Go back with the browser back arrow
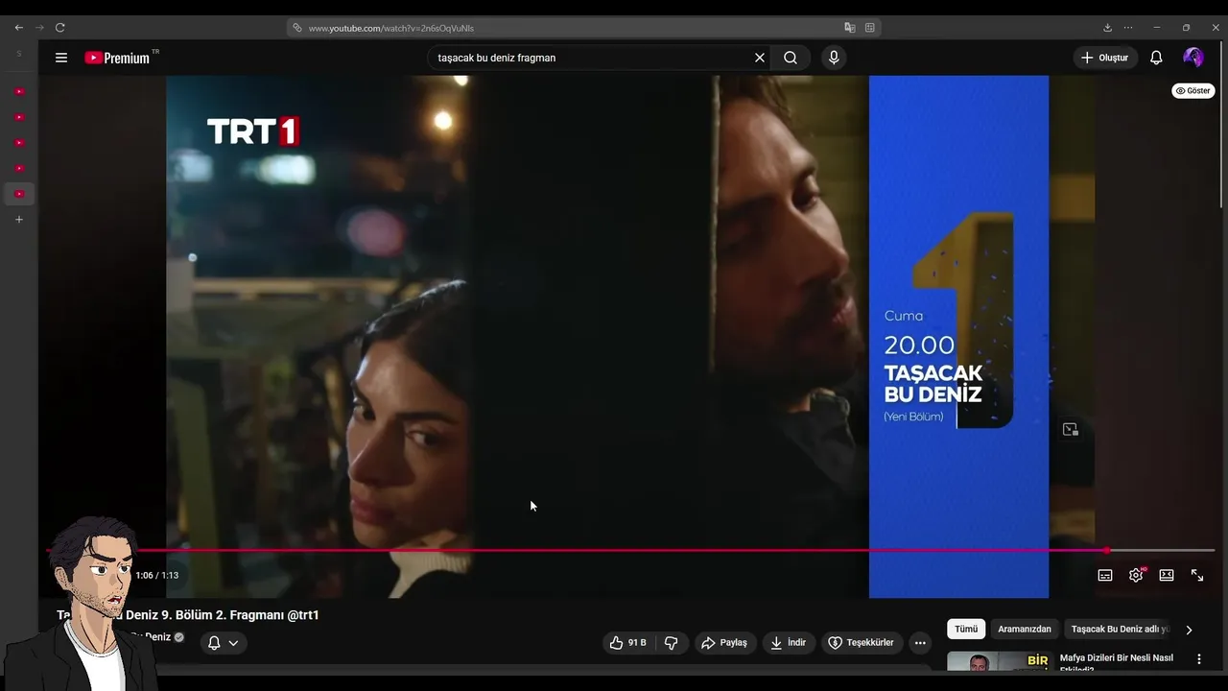The height and width of the screenshot is (691, 1228). pyautogui.click(x=18, y=28)
